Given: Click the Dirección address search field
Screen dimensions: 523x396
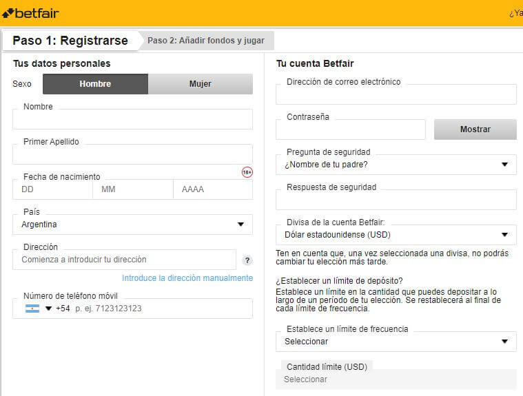Looking at the screenshot, I should coord(125,260).
